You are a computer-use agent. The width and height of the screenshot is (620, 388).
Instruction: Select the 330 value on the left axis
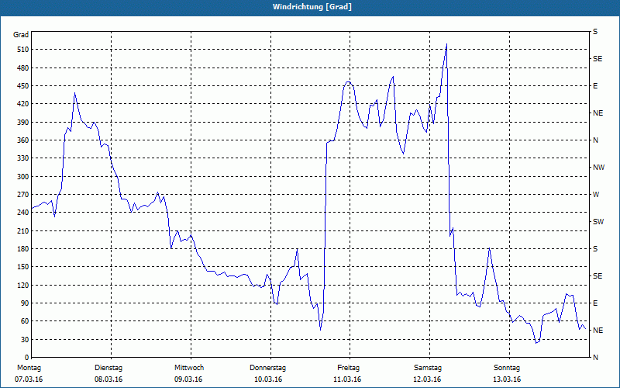[x=23, y=158]
